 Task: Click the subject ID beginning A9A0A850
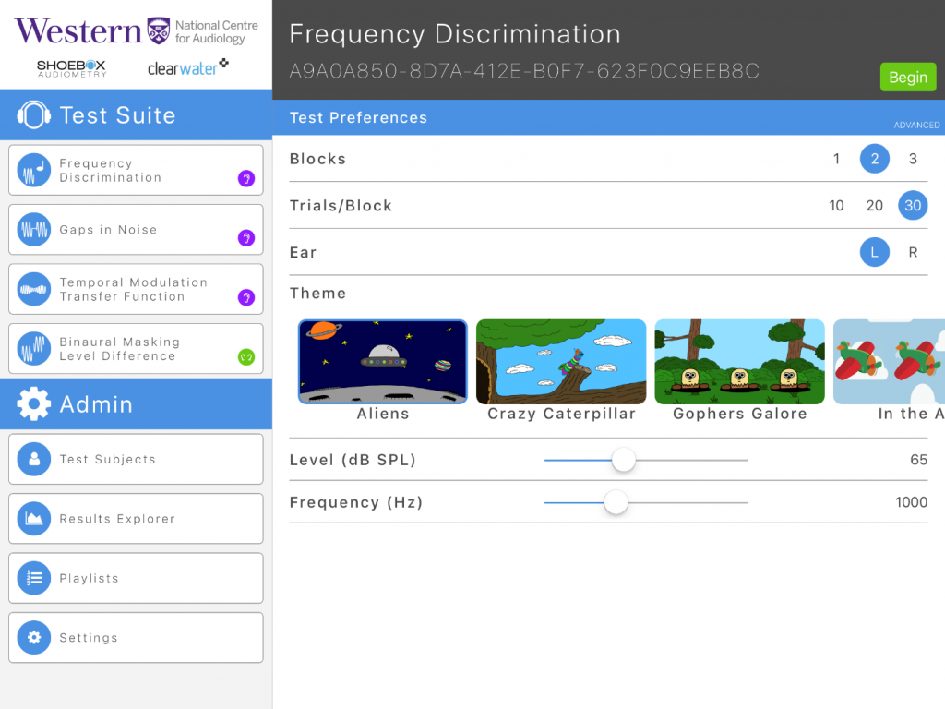pos(524,71)
